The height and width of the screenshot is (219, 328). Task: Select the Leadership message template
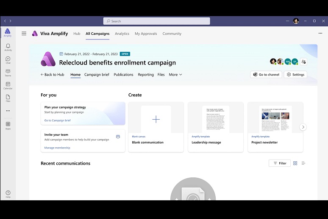click(x=215, y=127)
